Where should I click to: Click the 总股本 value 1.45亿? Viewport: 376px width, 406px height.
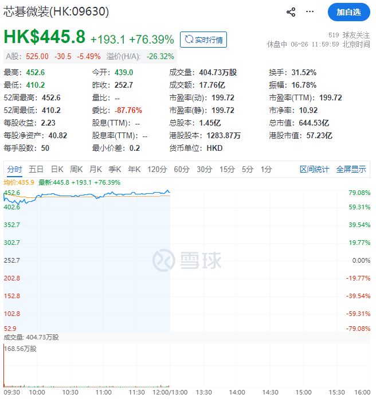[x=210, y=123]
